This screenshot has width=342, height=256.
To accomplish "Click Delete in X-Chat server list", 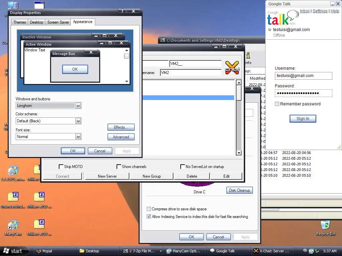I will 192,176.
